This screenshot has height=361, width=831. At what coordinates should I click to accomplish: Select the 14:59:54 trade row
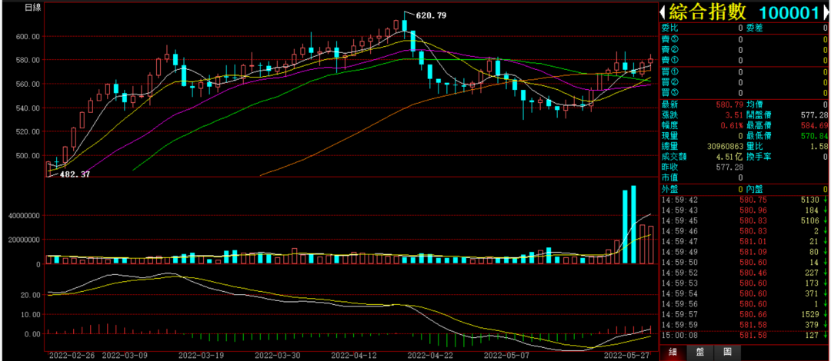[743, 293]
